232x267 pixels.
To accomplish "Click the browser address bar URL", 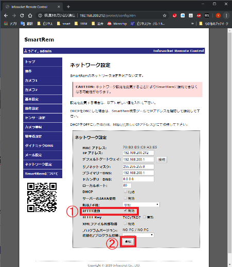I will 108,15.
